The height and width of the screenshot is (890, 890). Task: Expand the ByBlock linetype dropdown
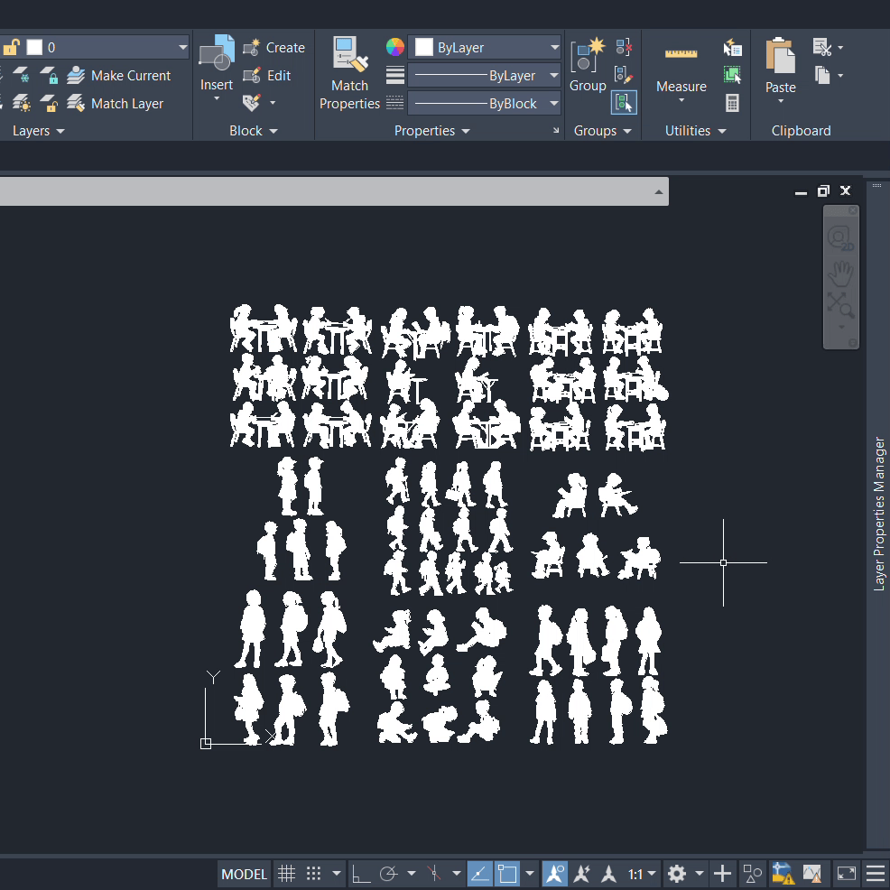[x=554, y=104]
